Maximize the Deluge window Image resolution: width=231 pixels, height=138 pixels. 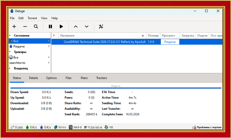point(206,11)
